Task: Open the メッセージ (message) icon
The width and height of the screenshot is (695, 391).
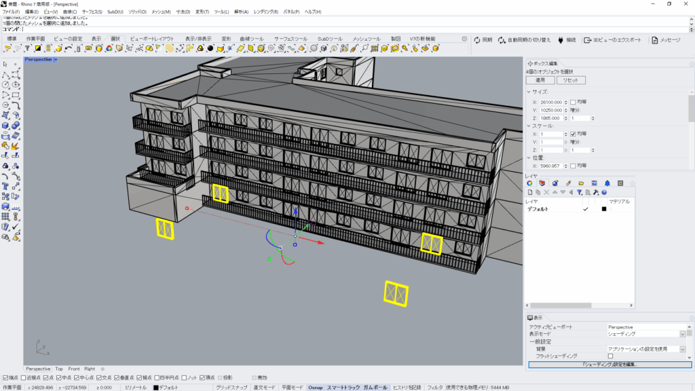Action: (x=655, y=40)
